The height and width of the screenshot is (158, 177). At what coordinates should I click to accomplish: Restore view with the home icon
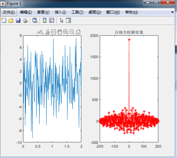(78, 32)
